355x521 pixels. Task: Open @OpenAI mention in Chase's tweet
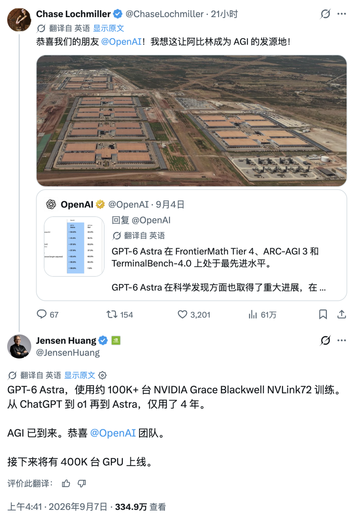(x=122, y=42)
